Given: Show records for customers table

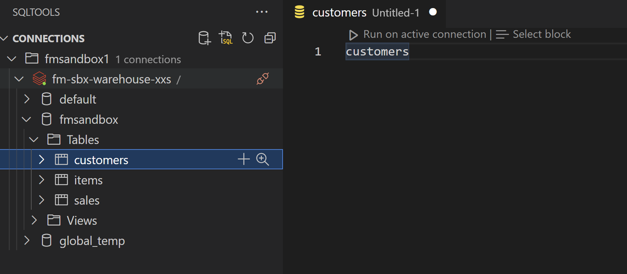Looking at the screenshot, I should [x=263, y=159].
